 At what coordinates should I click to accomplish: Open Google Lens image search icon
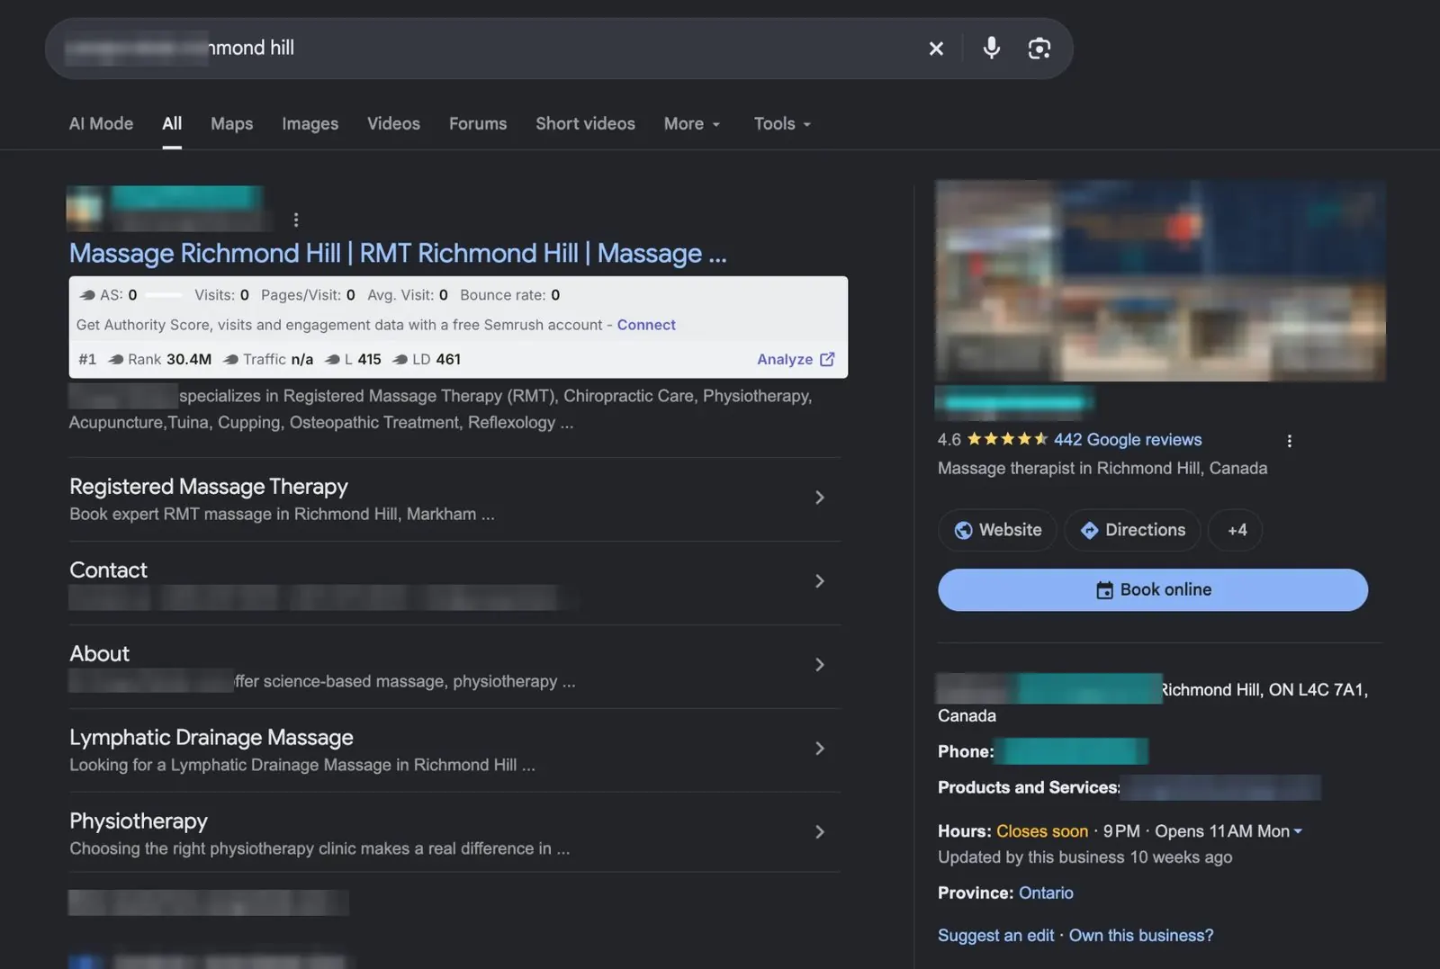click(1039, 49)
